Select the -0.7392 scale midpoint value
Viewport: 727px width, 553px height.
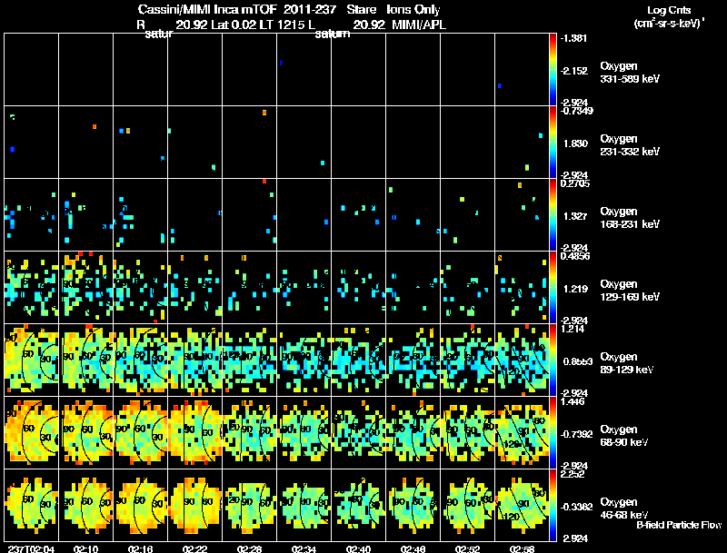point(576,434)
